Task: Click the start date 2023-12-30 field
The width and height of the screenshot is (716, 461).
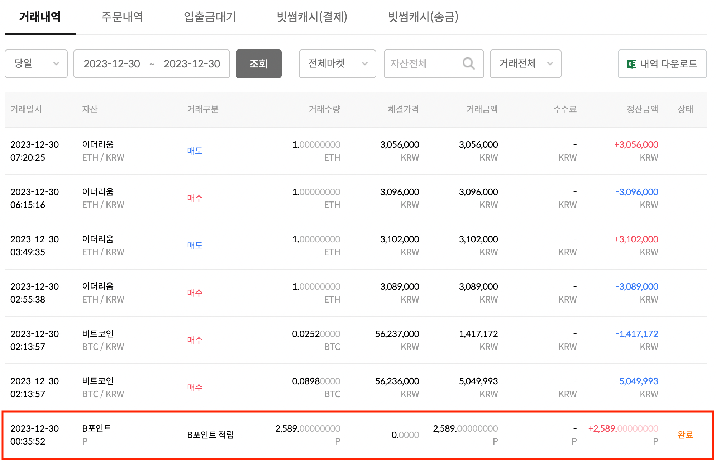Action: point(112,64)
